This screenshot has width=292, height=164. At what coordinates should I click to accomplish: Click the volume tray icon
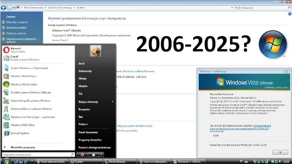(x=280, y=161)
